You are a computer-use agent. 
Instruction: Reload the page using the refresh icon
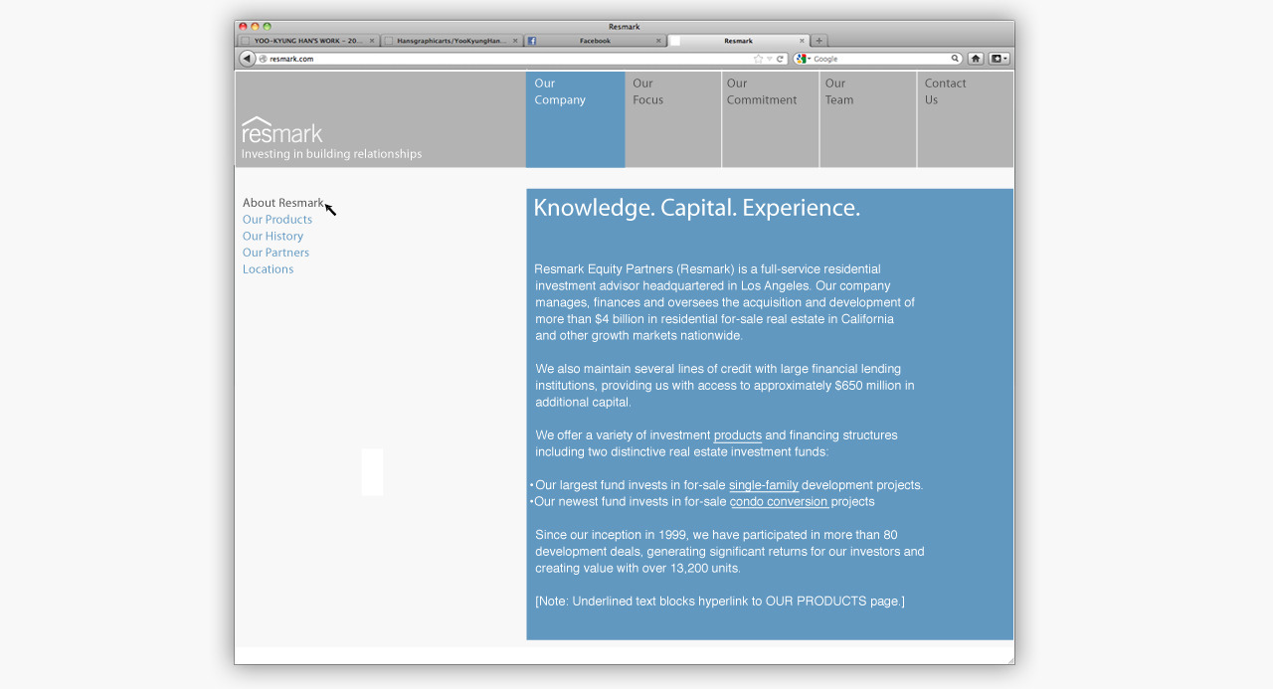point(781,59)
